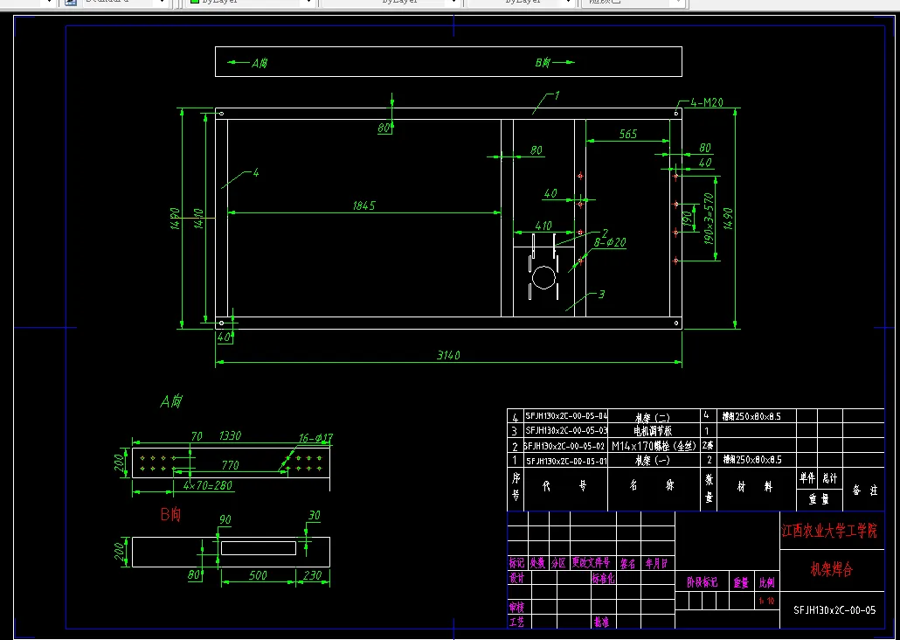Screen dimensions: 900x640
Task: Click the 备注 column header
Action: [x=864, y=490]
